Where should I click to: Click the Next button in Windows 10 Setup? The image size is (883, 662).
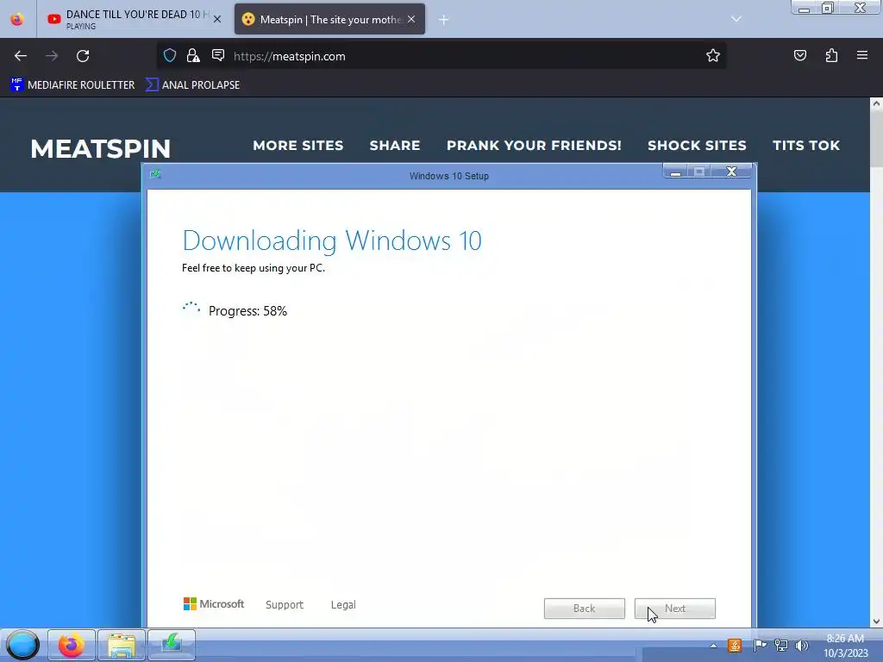click(x=674, y=609)
